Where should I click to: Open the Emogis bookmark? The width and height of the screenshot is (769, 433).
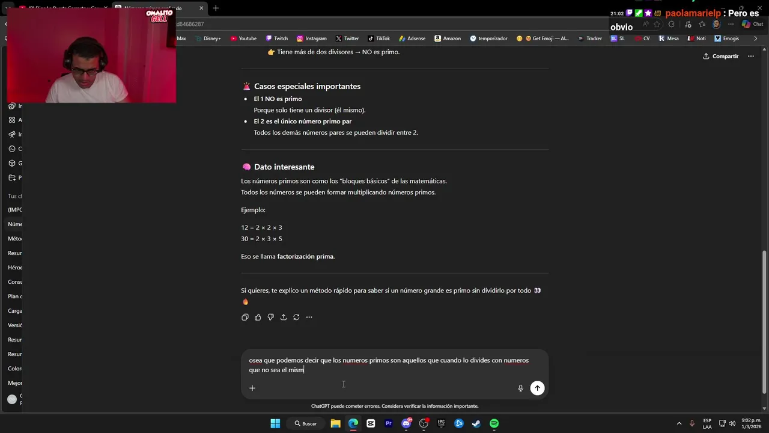[726, 38]
